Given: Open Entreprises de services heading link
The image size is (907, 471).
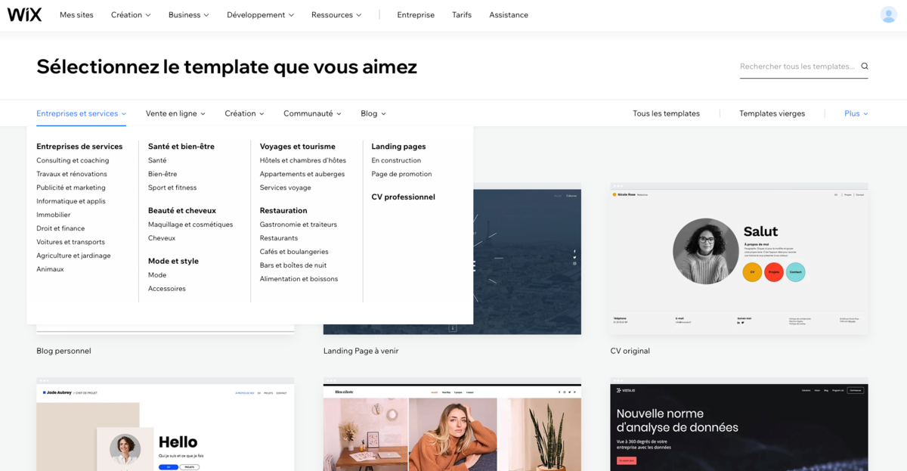Looking at the screenshot, I should tap(79, 147).
